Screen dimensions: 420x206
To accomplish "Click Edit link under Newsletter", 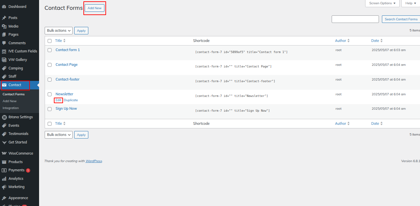I will click(58, 100).
